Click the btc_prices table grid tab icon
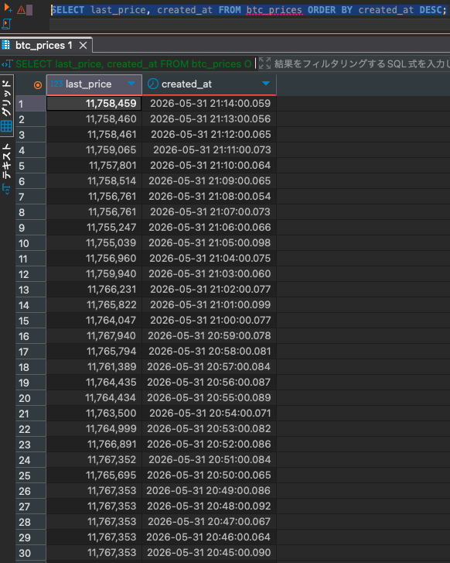Image resolution: width=450 pixels, height=563 pixels. [5, 45]
